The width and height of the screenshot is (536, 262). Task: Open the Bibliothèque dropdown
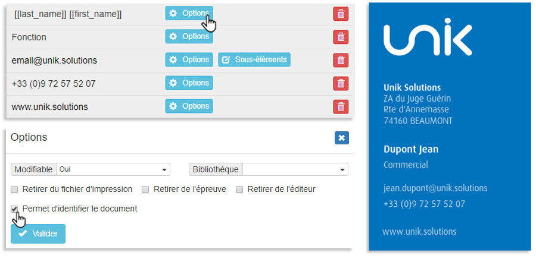294,169
